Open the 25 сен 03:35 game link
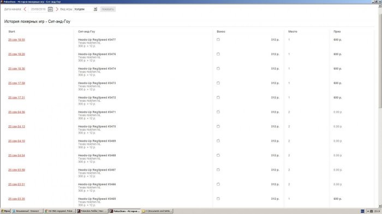Screen dimensions: 382x214 [16, 199]
